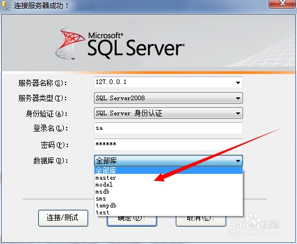Open the server name dropdown arrow
This screenshot has width=297, height=244.
click(x=238, y=82)
